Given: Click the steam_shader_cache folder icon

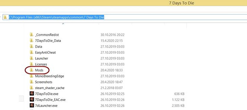Looking at the screenshot, I should pos(32,88).
